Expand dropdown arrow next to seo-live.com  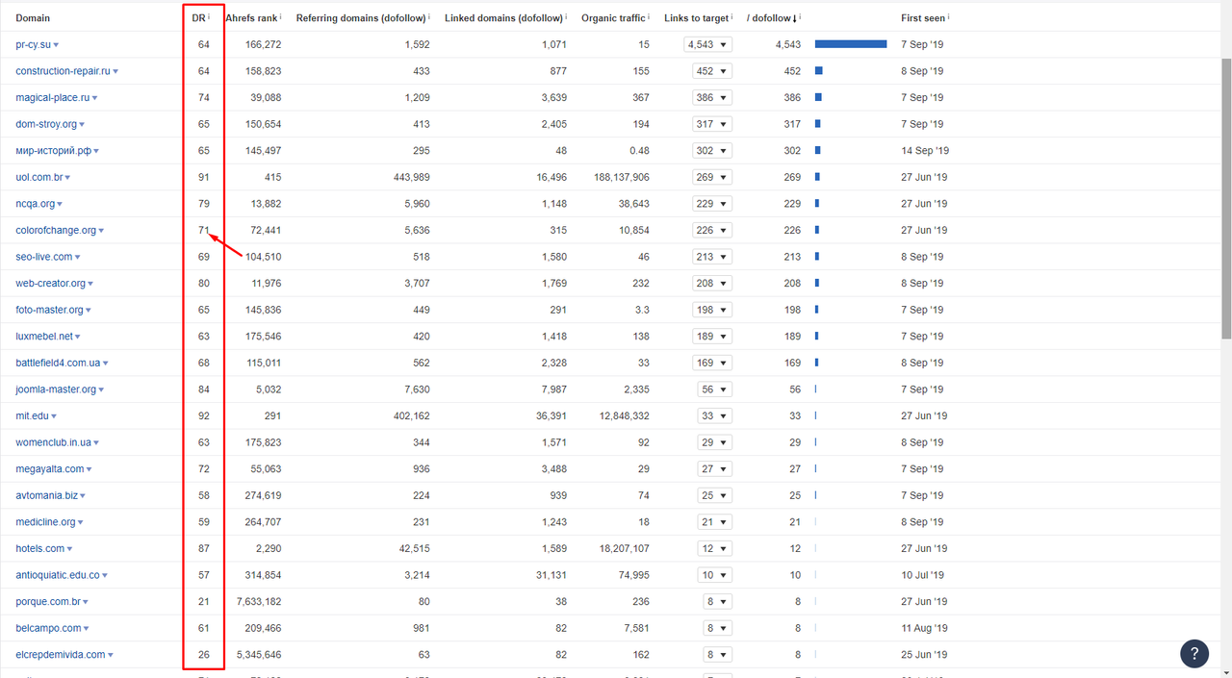[77, 258]
